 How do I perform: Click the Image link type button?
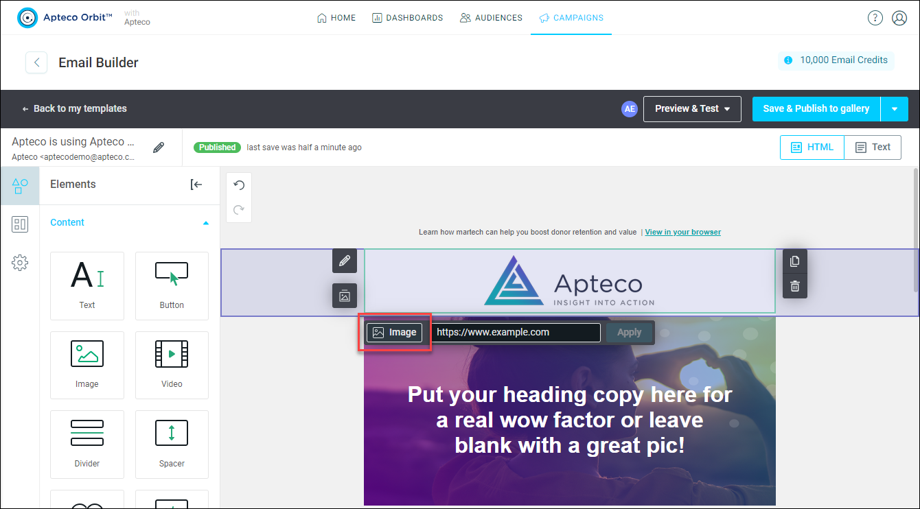395,333
